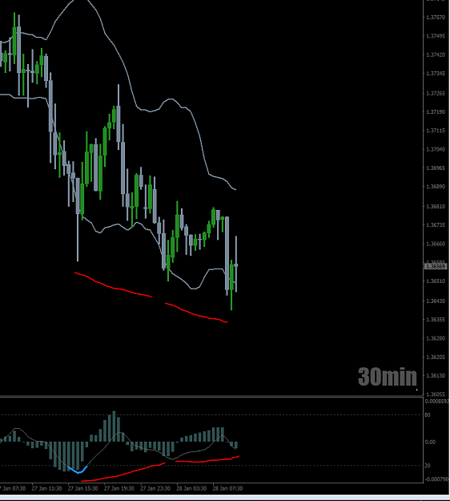Click price axis label 1.37345

pyautogui.click(x=436, y=74)
